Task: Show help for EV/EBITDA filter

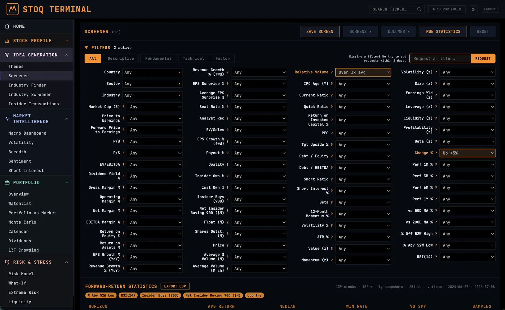Action: [123, 165]
